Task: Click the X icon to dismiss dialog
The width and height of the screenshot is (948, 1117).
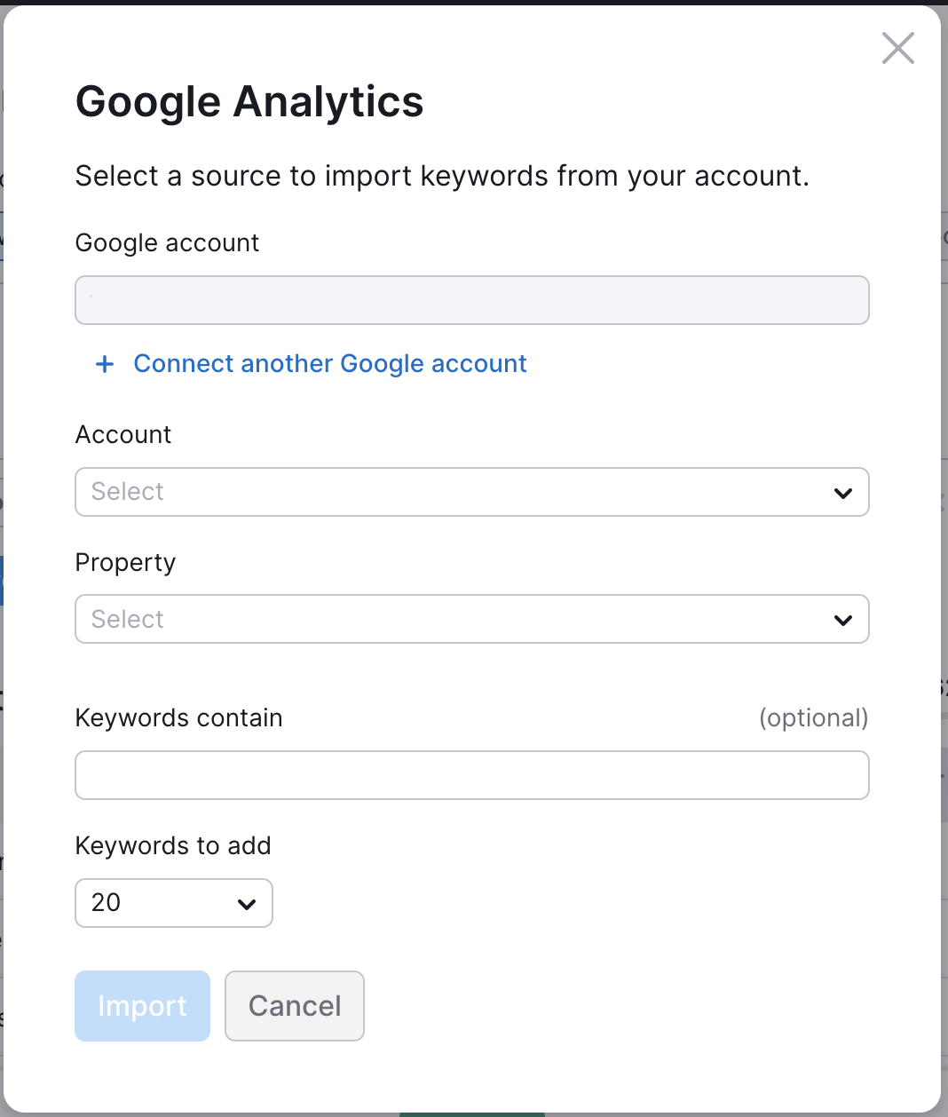Action: 897,49
